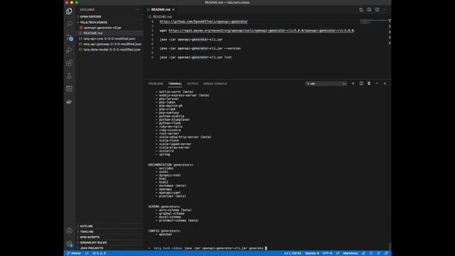This screenshot has width=455, height=256.
Task: Switch to the Debug Console tab
Action: point(215,84)
